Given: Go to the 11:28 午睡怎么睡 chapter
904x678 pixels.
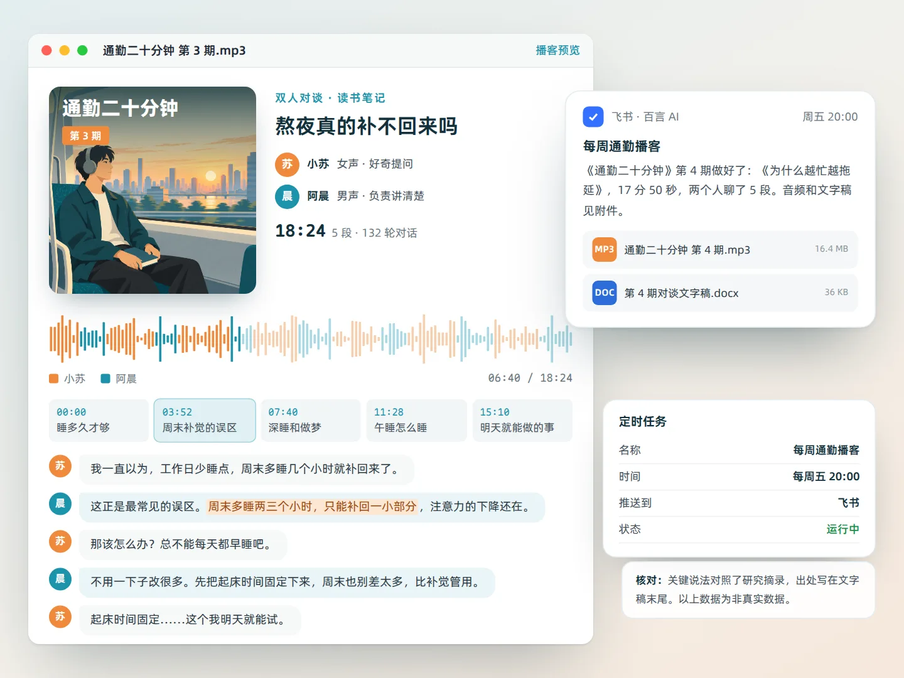Looking at the screenshot, I should pos(416,420).
